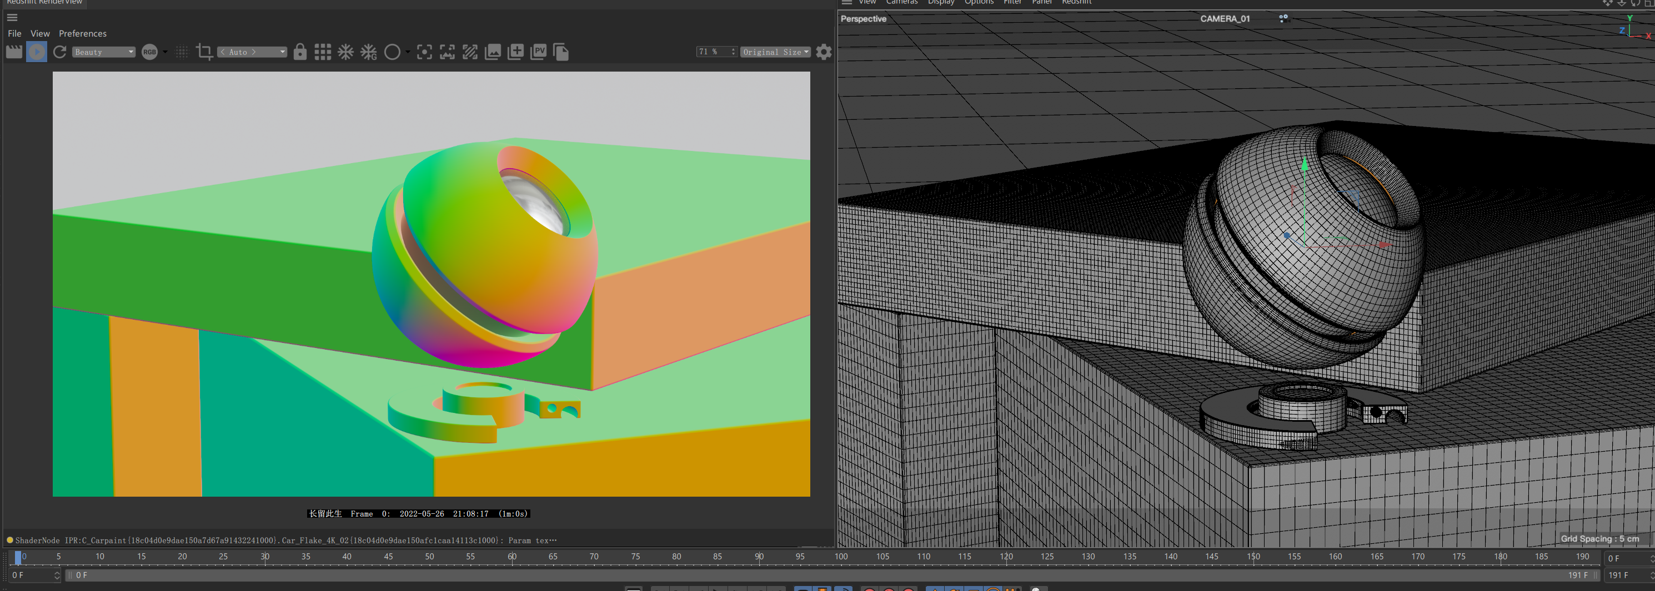The height and width of the screenshot is (591, 1655).
Task: Open the viewport Options menu
Action: pyautogui.click(x=979, y=3)
